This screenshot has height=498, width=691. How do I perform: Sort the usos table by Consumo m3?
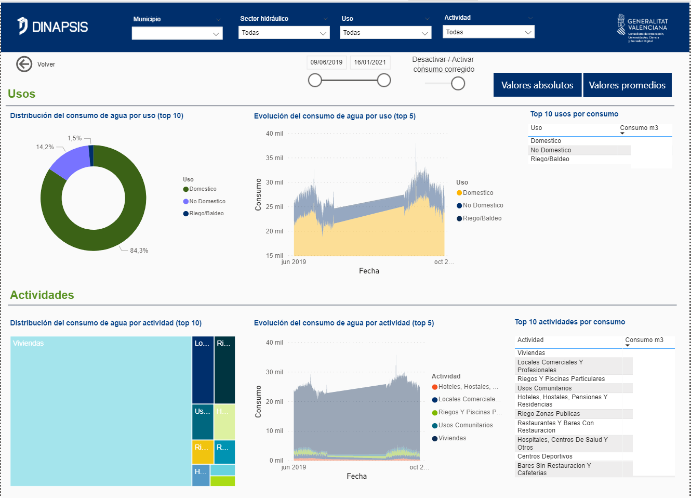click(x=639, y=128)
